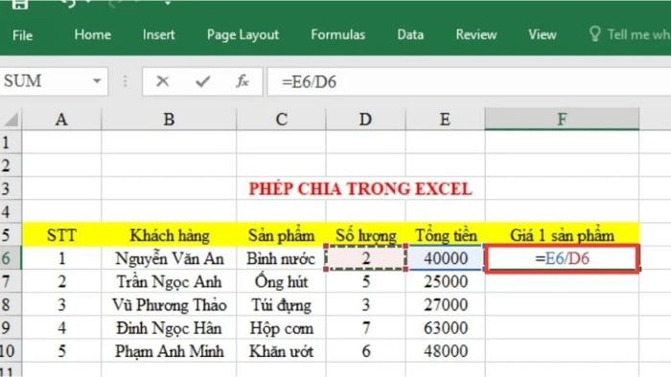Expand the Name Box dropdown arrow
This screenshot has height=377, width=671.
[x=97, y=81]
